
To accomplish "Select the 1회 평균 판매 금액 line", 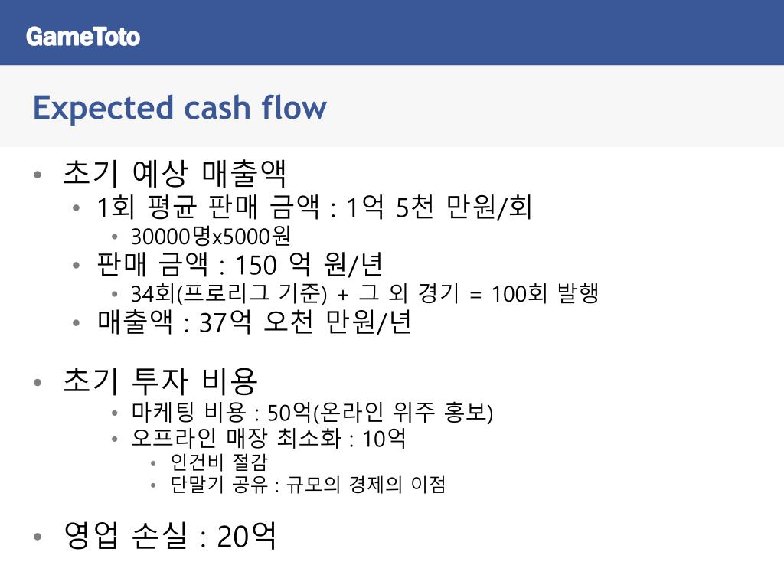I will 314,207.
